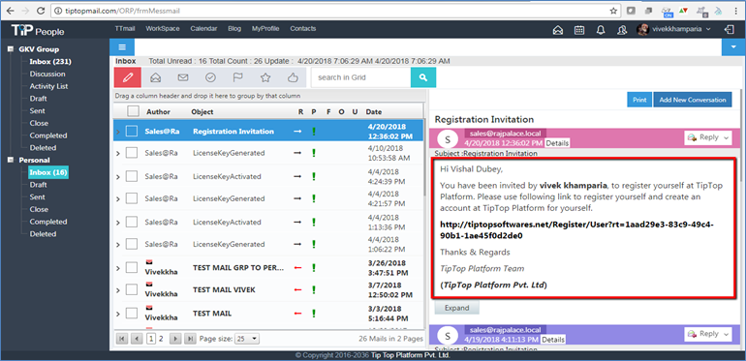Click the hamburger menu icon
The height and width of the screenshot is (361, 746).
coord(122,47)
